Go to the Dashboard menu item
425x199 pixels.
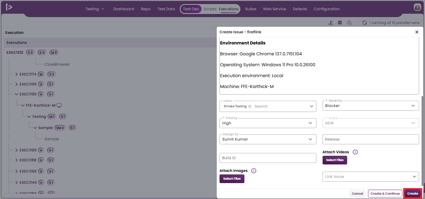[124, 9]
